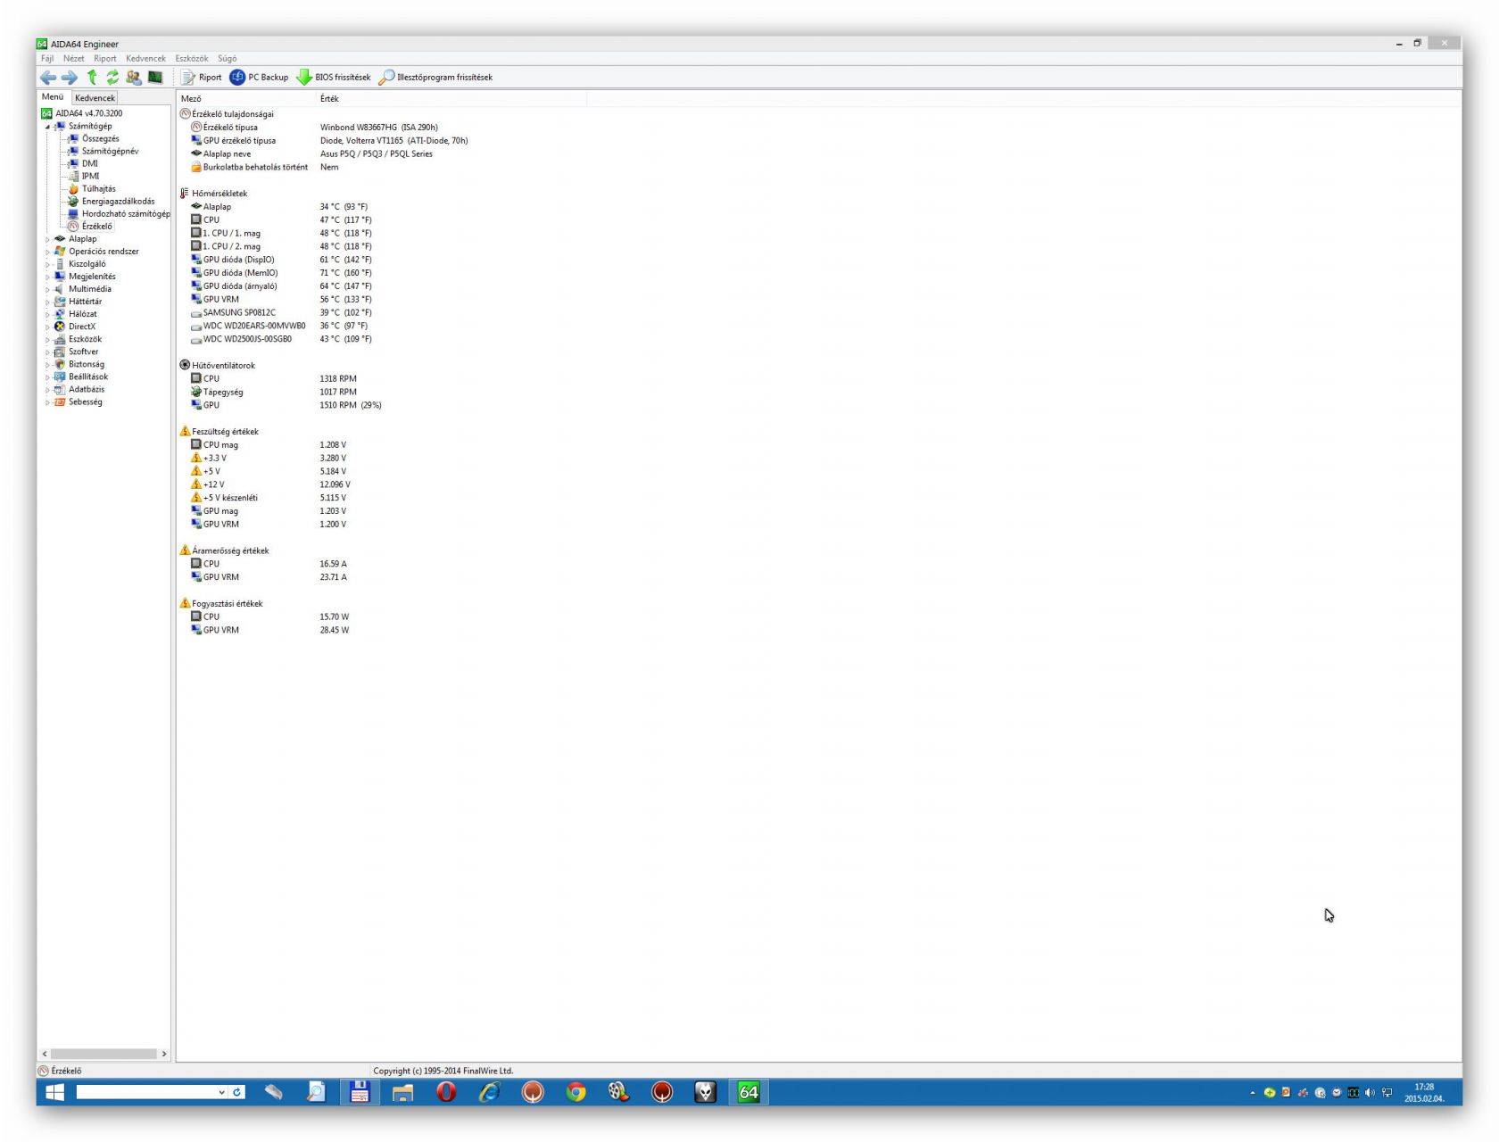The width and height of the screenshot is (1499, 1142).
Task: Switch to the Menü tab
Action: click(53, 97)
